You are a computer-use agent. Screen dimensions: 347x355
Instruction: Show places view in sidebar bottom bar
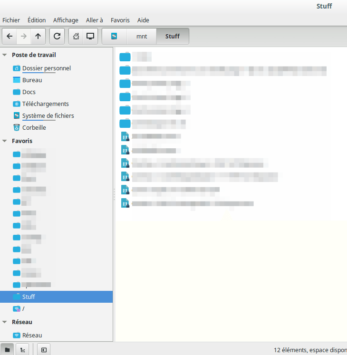click(7, 350)
